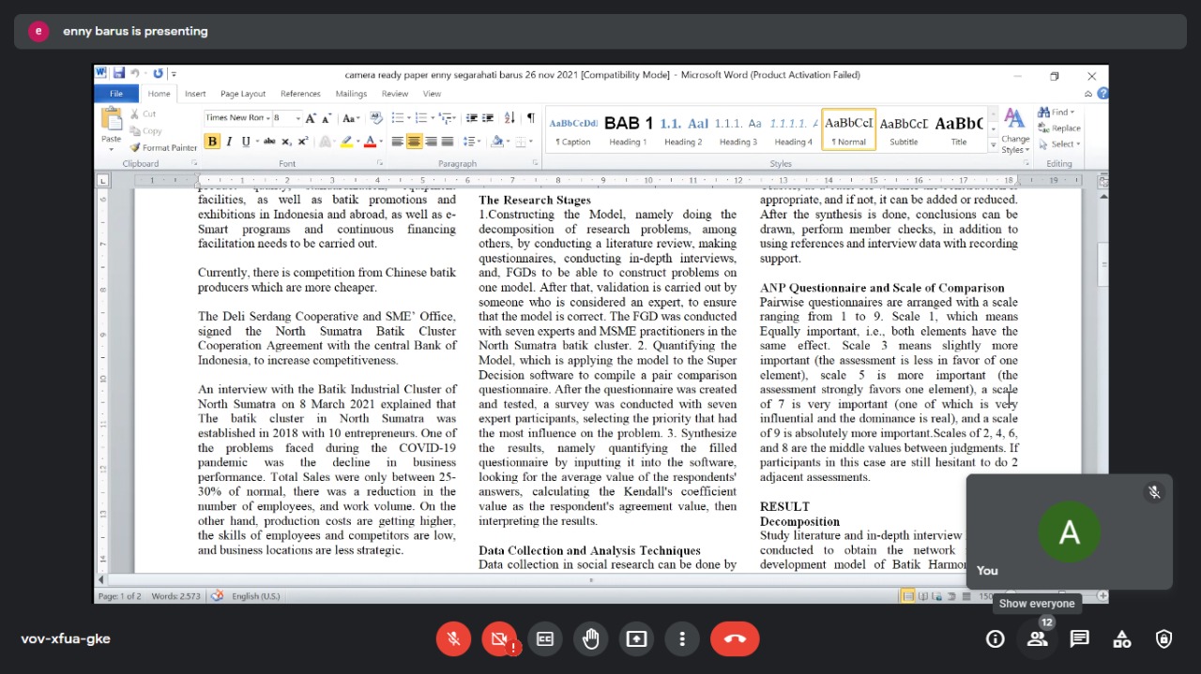
Task: Open chat with everyone
Action: (1080, 639)
